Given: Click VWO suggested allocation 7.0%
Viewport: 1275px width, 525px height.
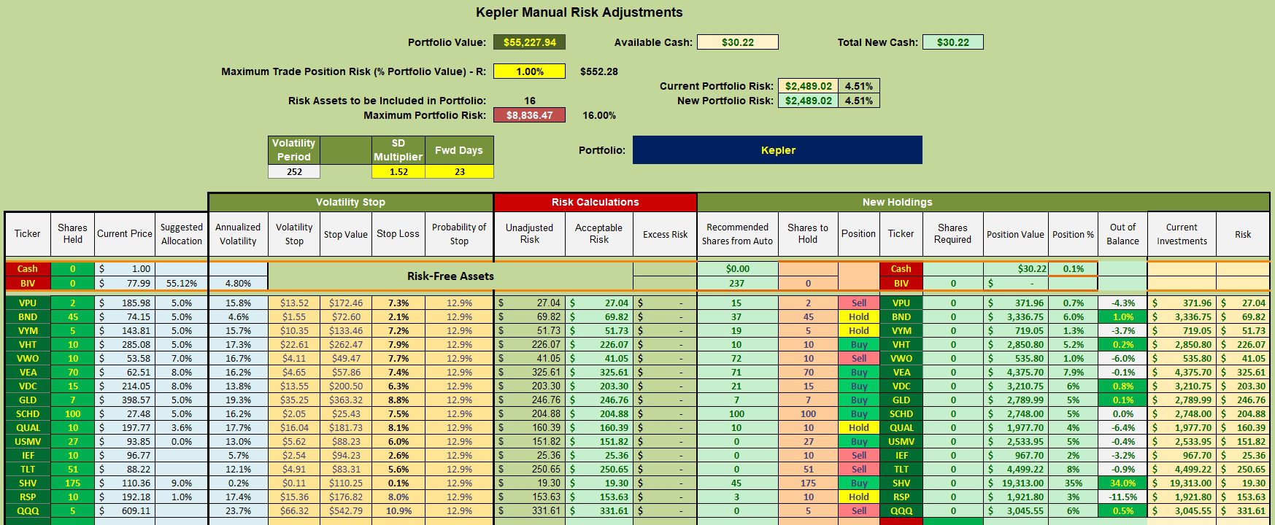Looking at the screenshot, I should (181, 359).
